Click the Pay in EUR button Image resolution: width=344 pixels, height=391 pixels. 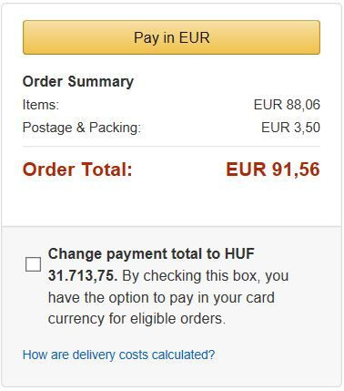(x=171, y=37)
